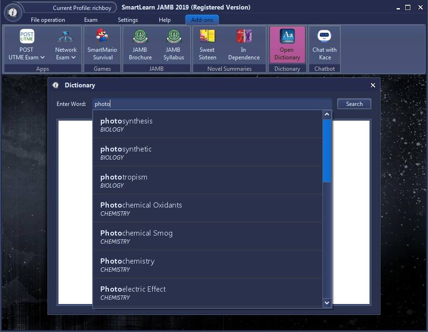Launch the Network Exam tool
Image resolution: width=428 pixels, height=332 pixels.
[x=66, y=45]
